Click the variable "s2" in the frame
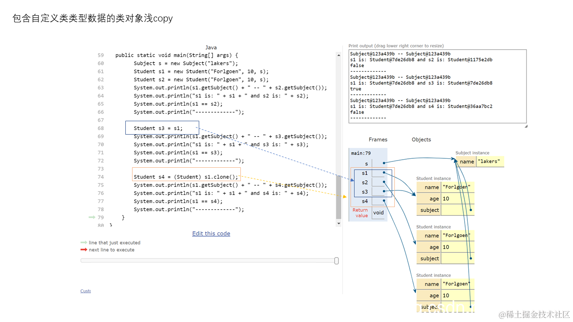 click(364, 182)
